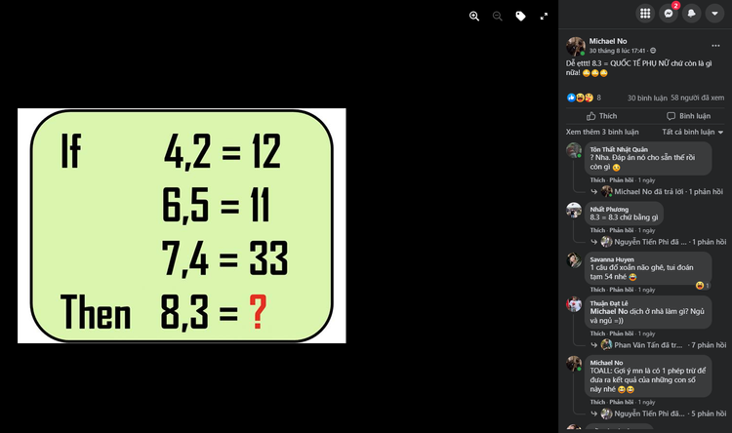
Task: Open the account dropdown arrow
Action: (x=715, y=14)
